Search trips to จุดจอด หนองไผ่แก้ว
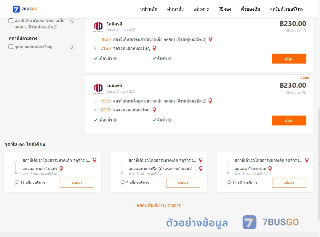Image resolution: width=320 pixels, height=237 pixels. point(77,183)
